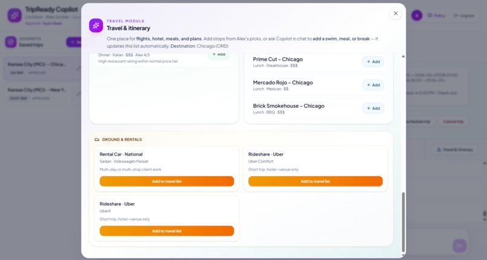This screenshot has height=260, width=487.
Task: Click 'Multi-day or multi-stop client work' text
Action: pyautogui.click(x=131, y=170)
